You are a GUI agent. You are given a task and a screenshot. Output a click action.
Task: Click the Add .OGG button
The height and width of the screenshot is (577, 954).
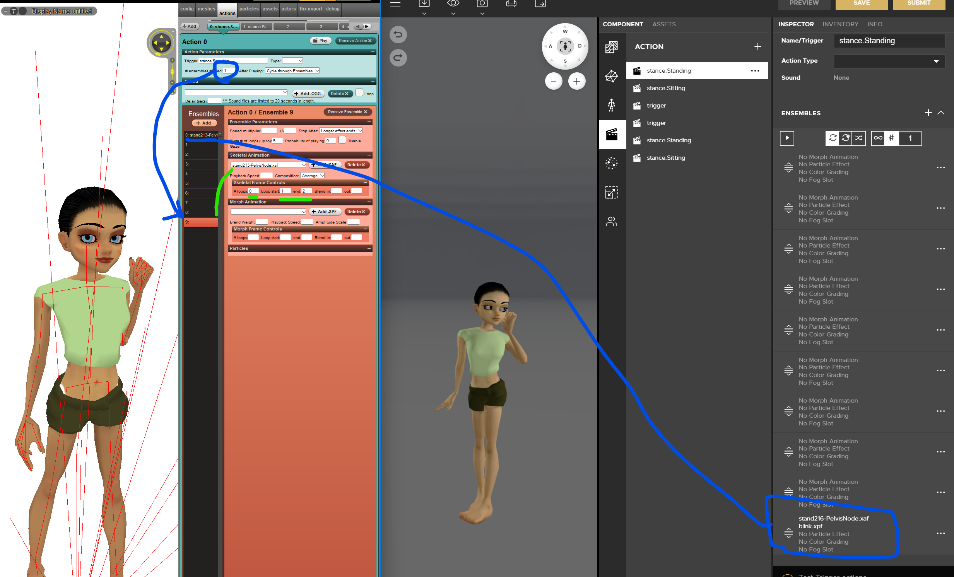click(308, 94)
